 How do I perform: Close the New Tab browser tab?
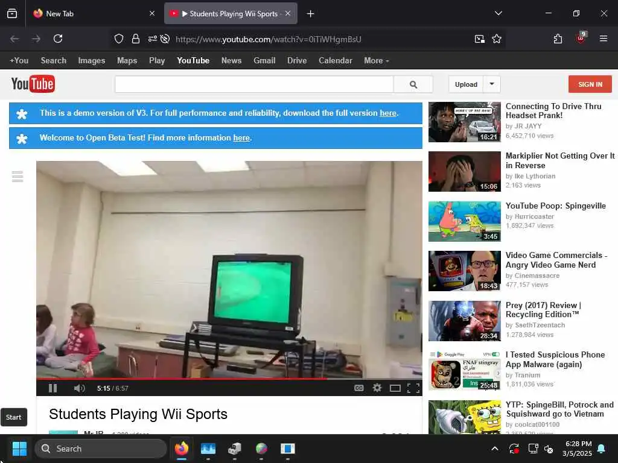(152, 14)
